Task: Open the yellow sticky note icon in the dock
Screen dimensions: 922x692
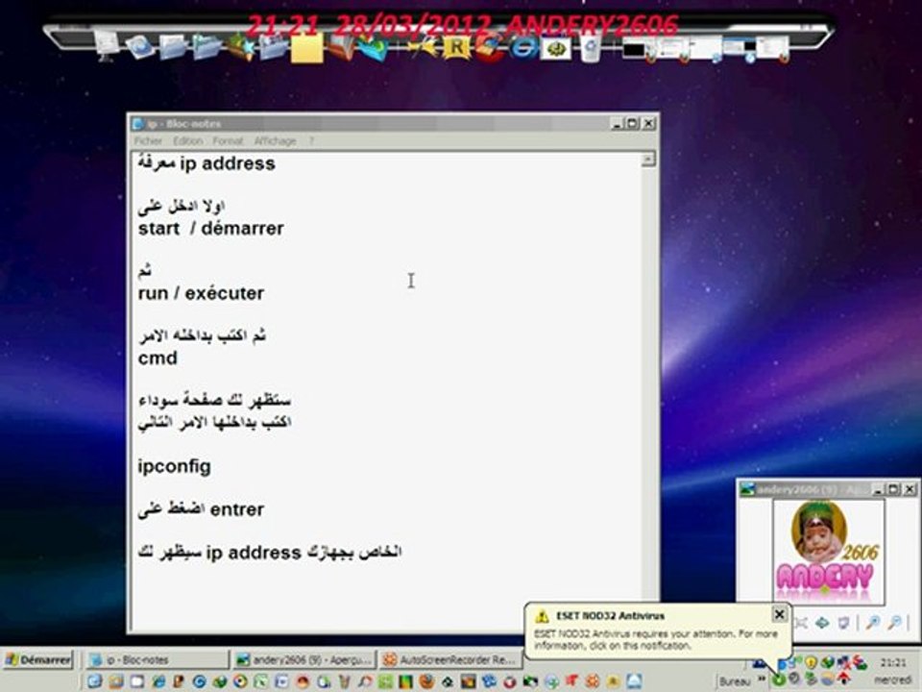Action: 307,48
